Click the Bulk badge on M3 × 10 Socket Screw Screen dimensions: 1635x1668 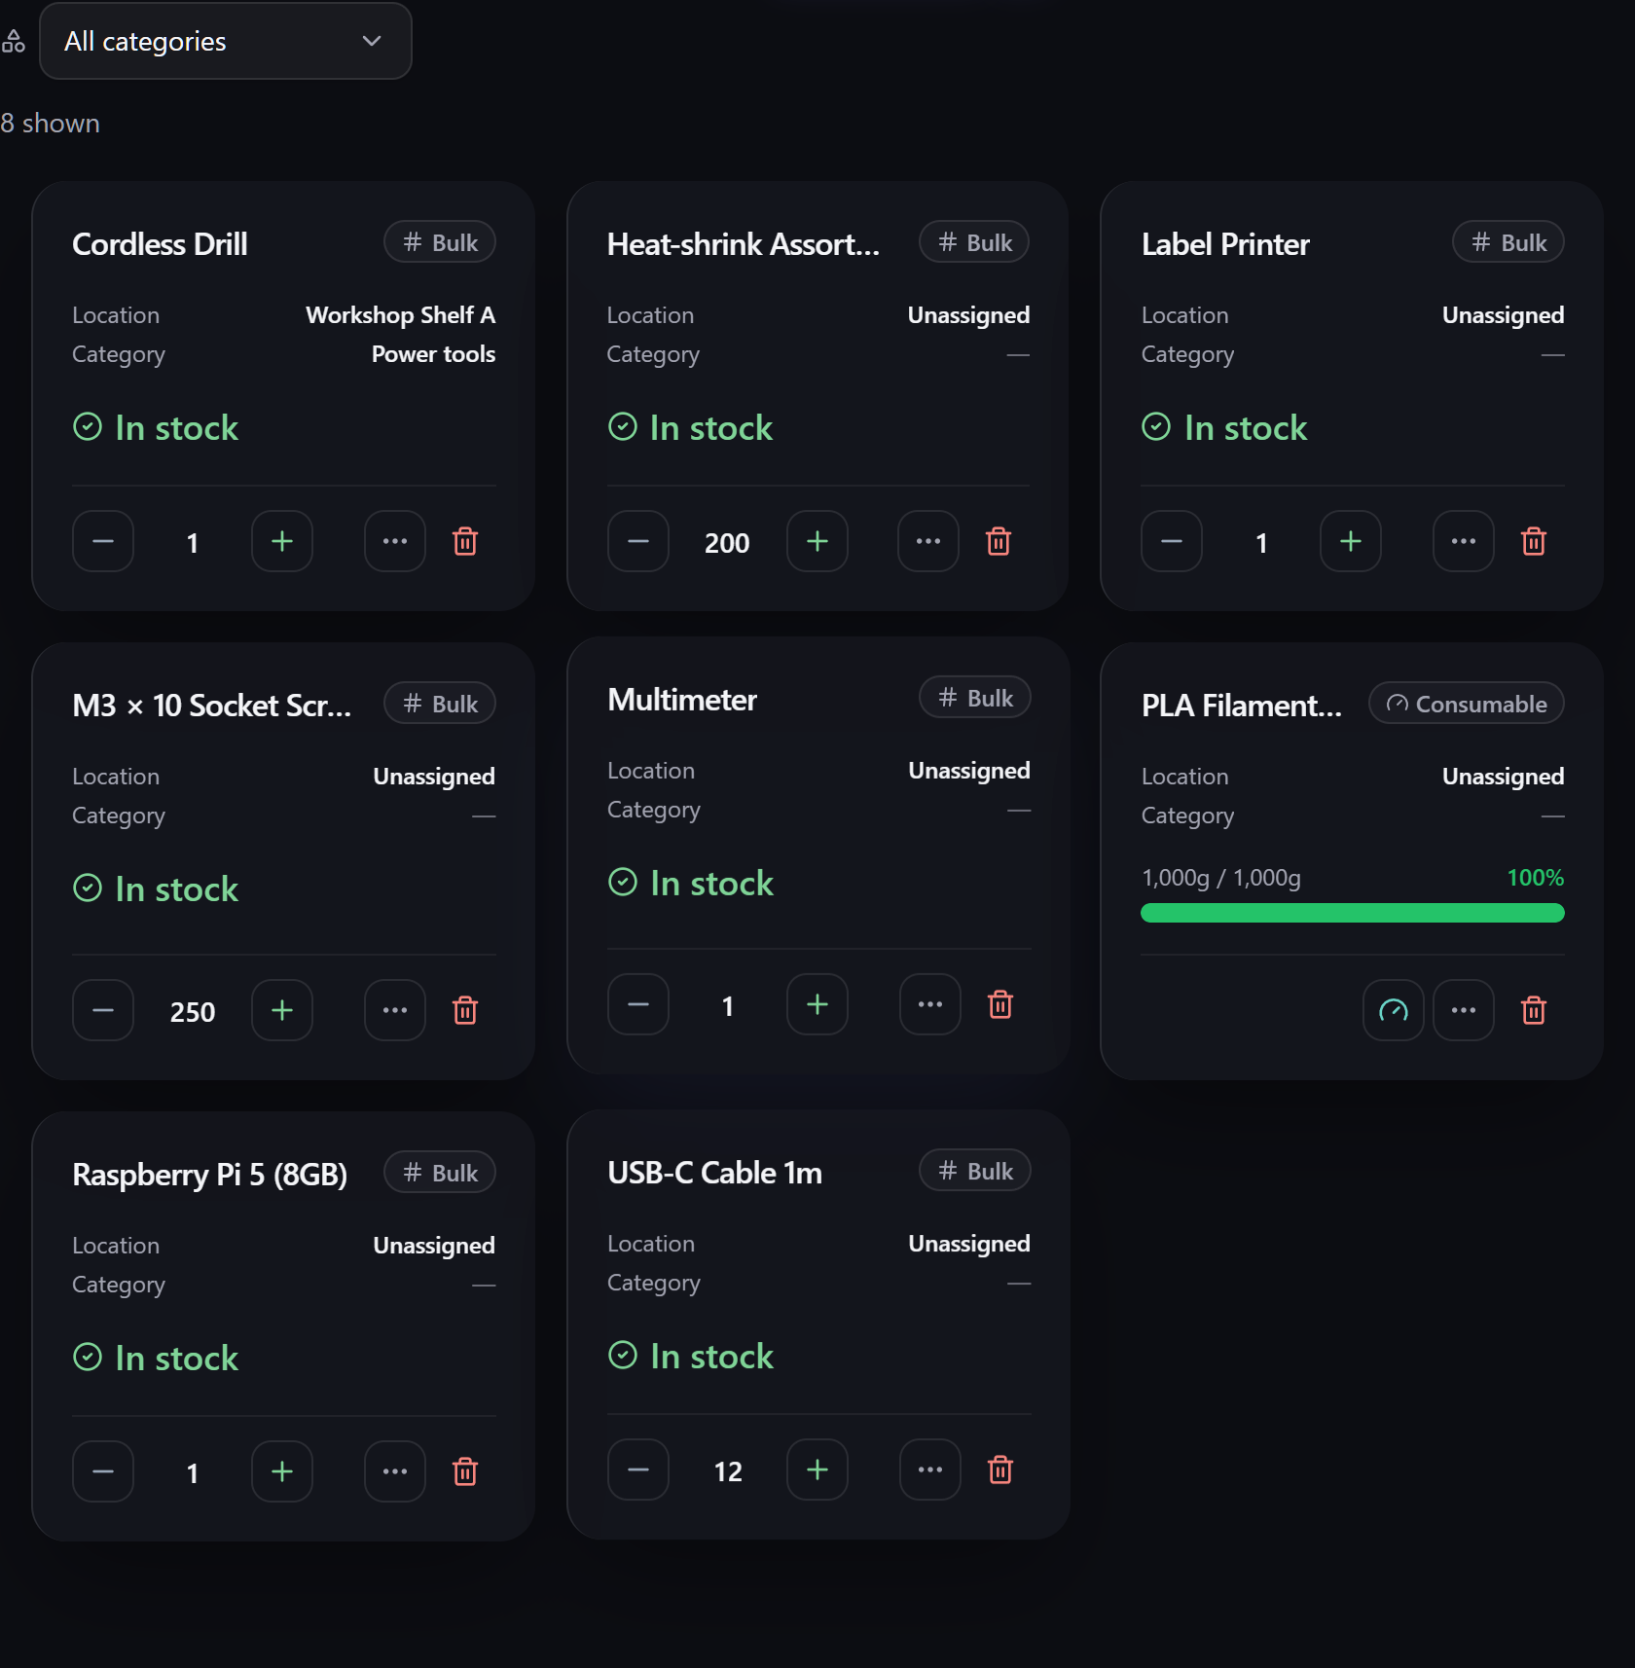pos(440,704)
